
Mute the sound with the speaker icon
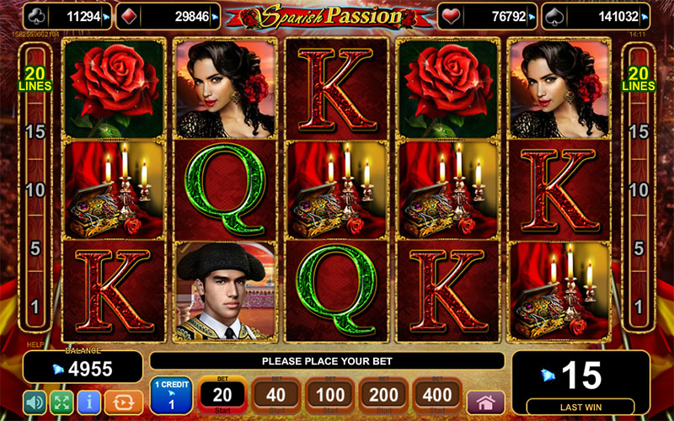35,402
